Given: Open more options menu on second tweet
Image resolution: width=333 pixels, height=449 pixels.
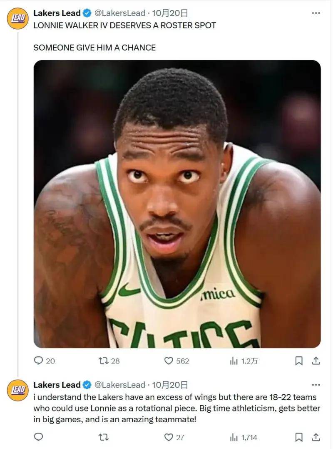Looking at the screenshot, I should click(x=316, y=384).
